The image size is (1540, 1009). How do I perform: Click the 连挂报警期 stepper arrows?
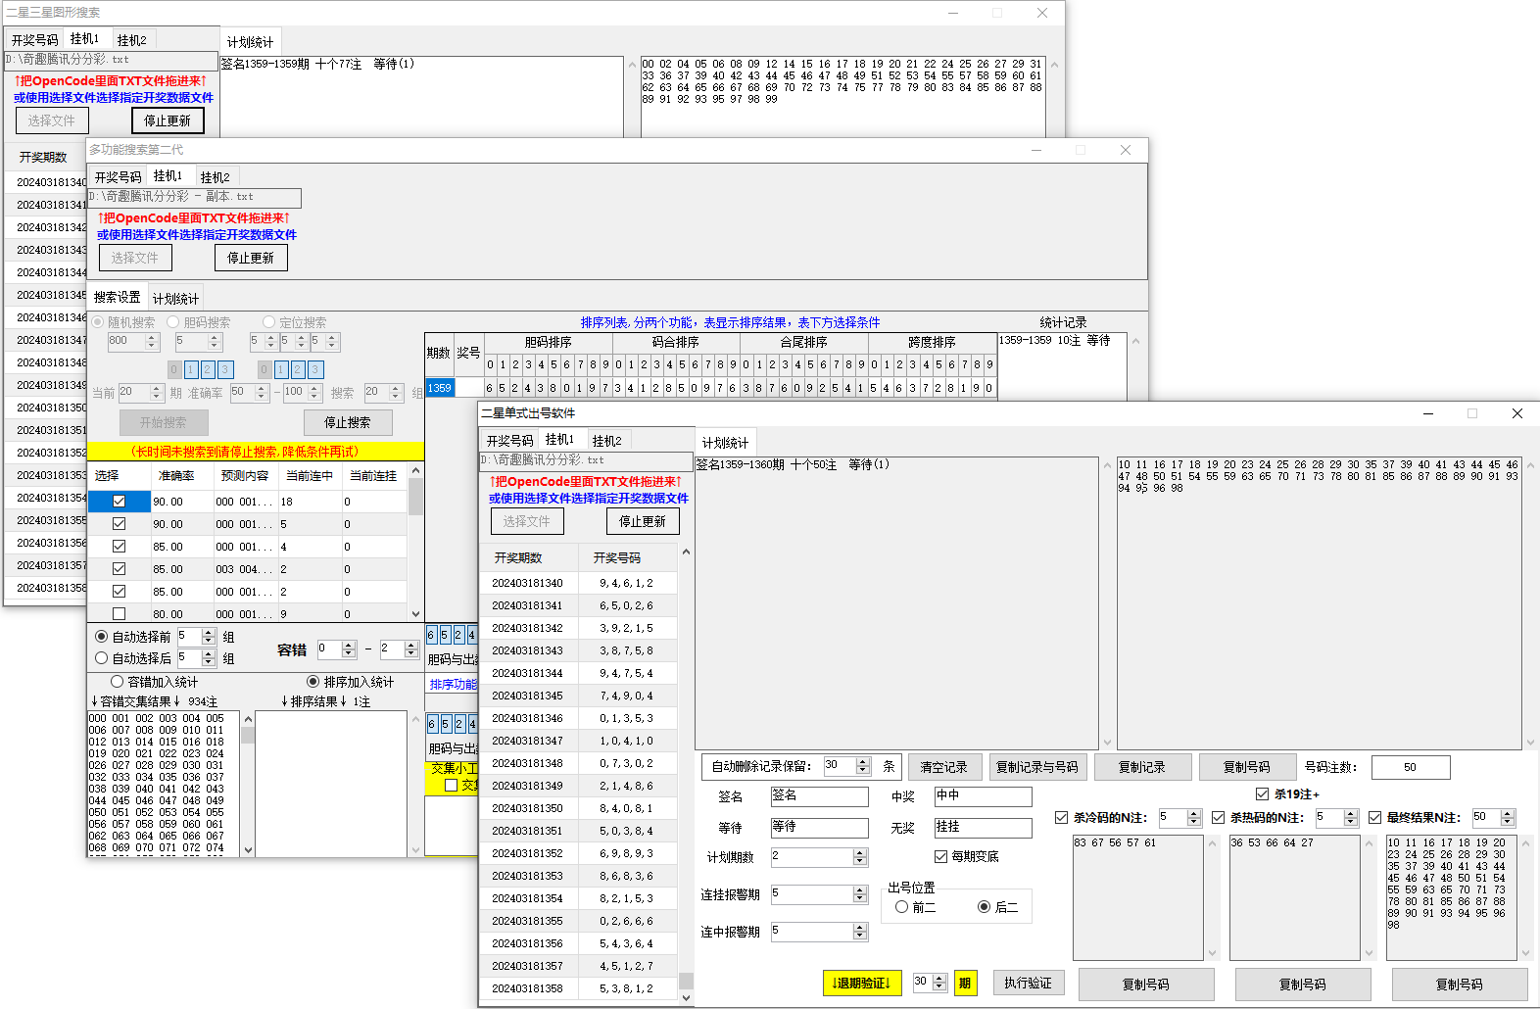tap(860, 894)
